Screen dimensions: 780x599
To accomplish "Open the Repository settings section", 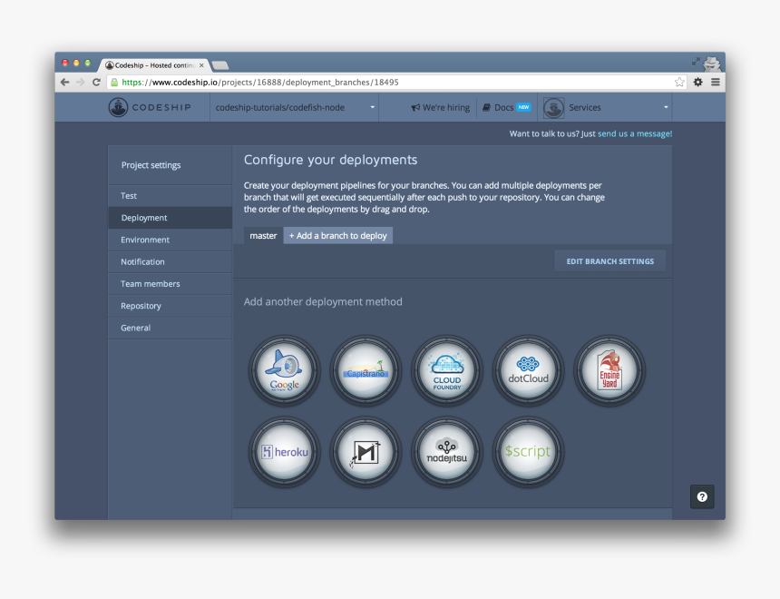I will point(171,306).
